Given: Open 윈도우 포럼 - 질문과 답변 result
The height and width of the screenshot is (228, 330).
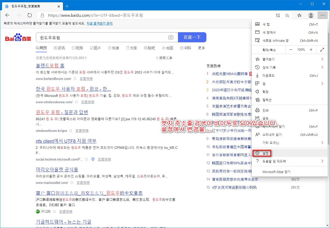Looking at the screenshot, I should pyautogui.click(x=62, y=112).
